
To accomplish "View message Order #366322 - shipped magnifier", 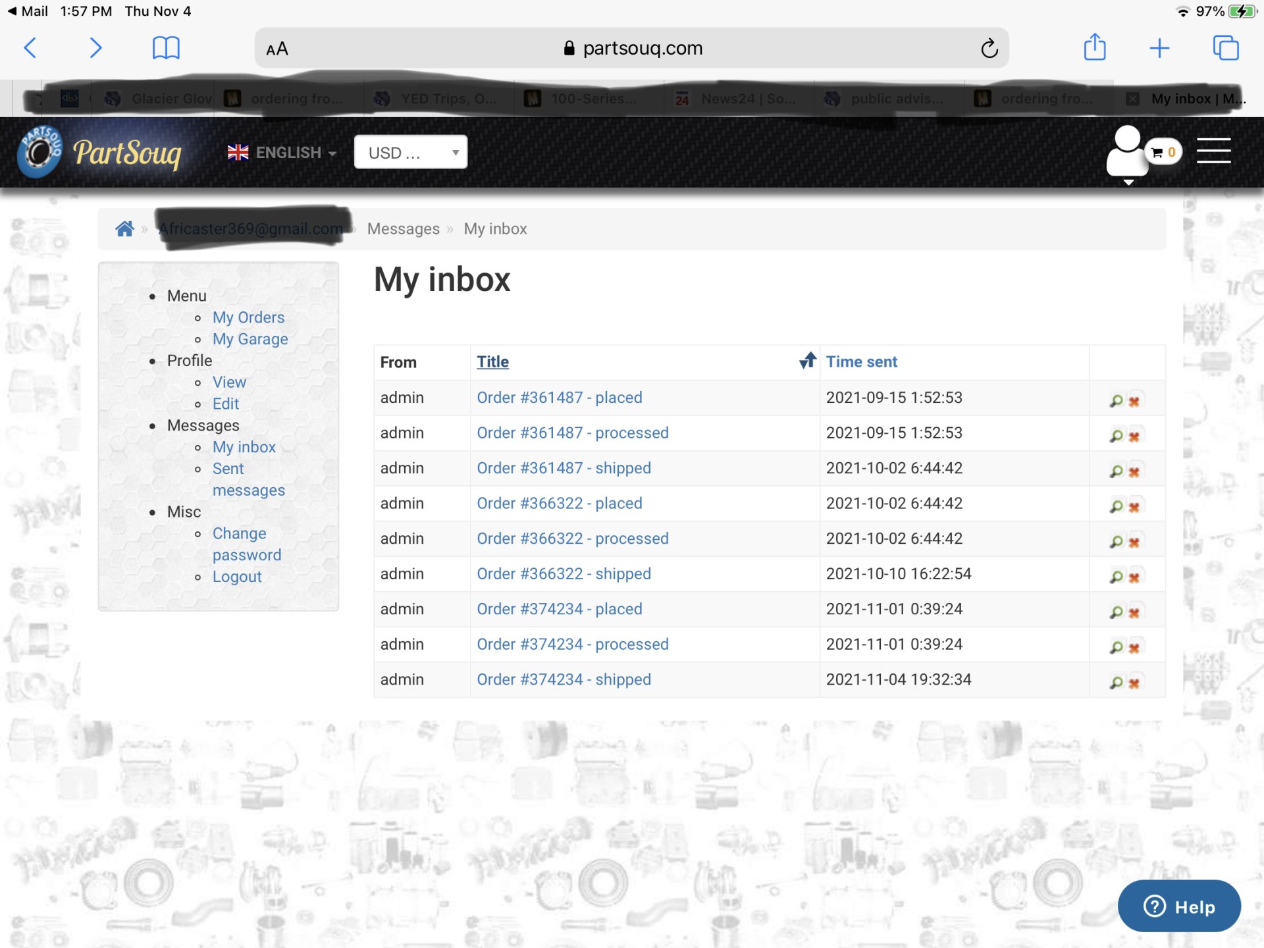I will (1117, 577).
